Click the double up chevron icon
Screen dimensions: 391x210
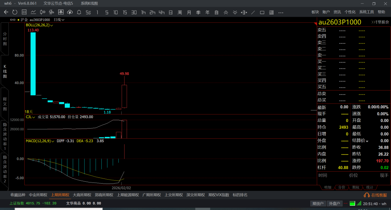coord(226,12)
